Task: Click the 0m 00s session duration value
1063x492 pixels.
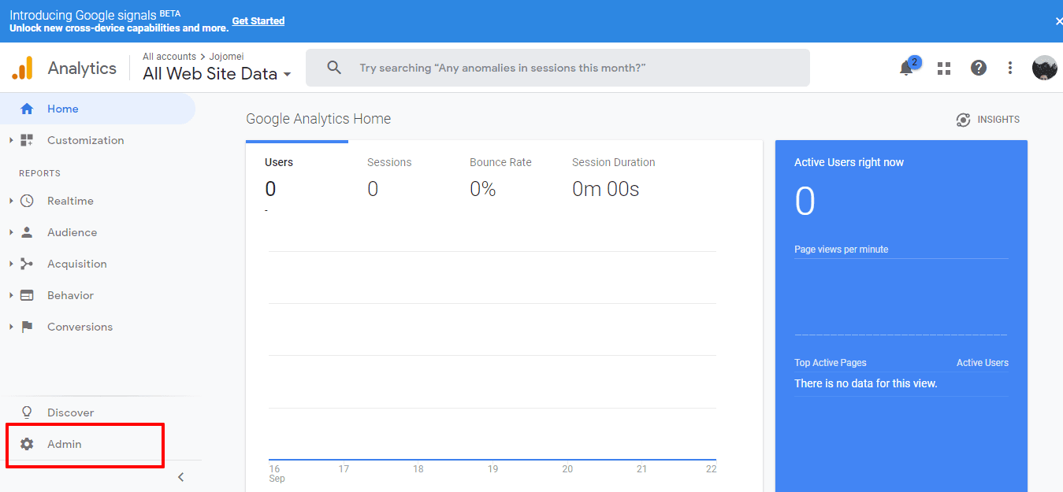Action: coord(605,189)
